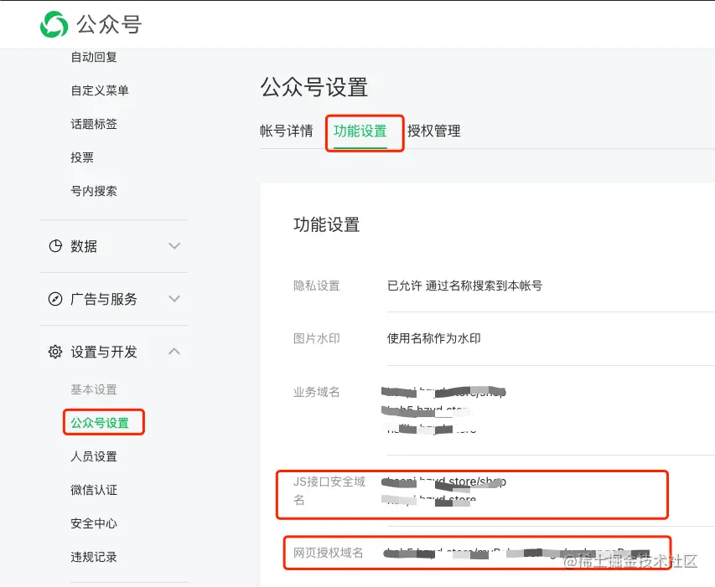Click the 设置与开发 gear icon

(55, 352)
